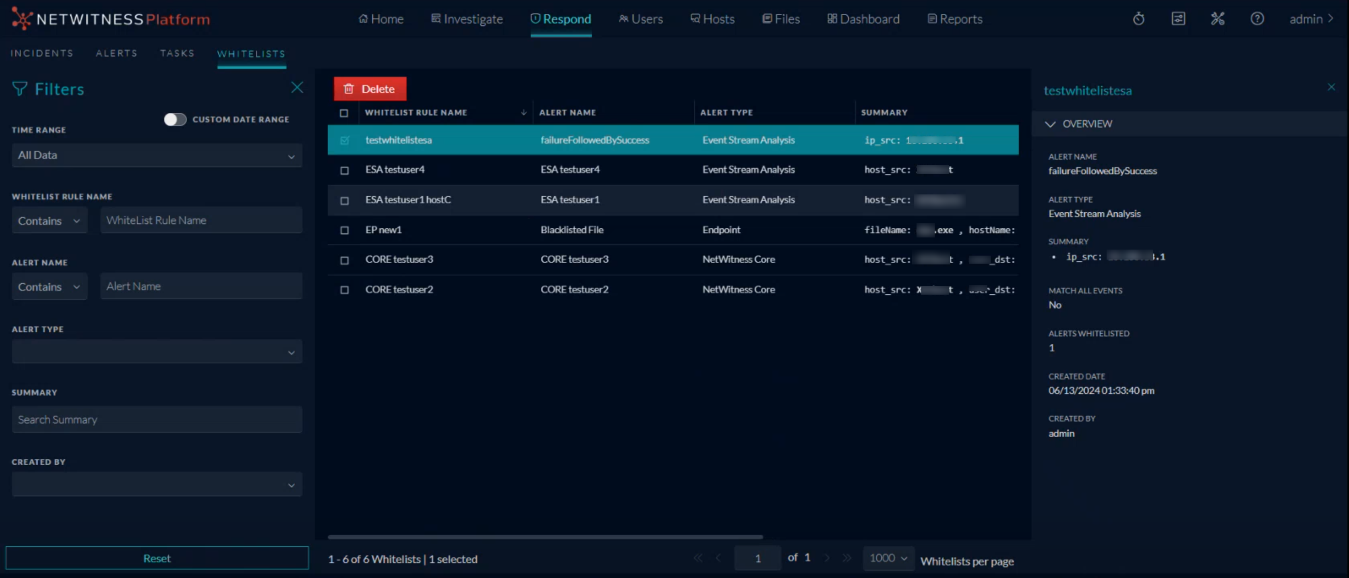The image size is (1349, 578).
Task: Click sort arrow in Whitelist Rule Name column
Action: 523,113
